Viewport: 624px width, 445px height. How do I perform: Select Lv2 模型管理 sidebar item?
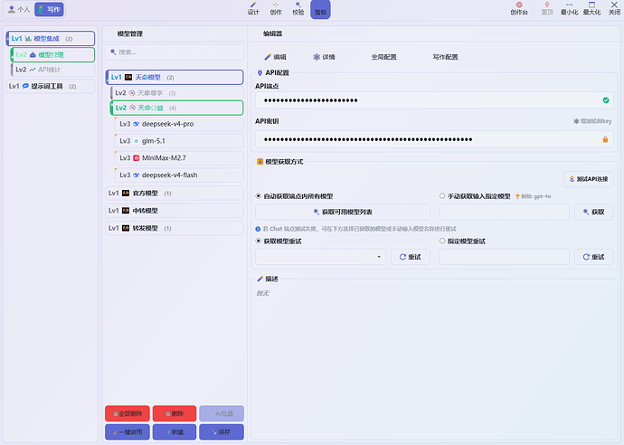point(53,55)
